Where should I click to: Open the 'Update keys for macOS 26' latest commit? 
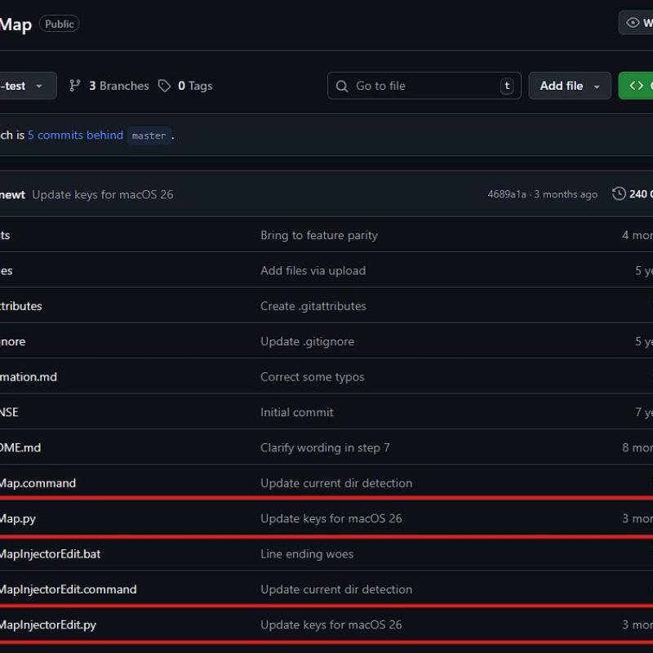tap(102, 194)
